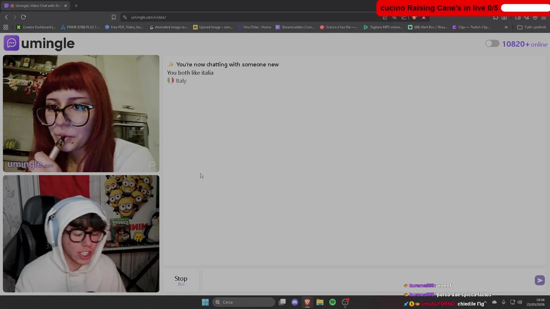550x309 pixels.
Task: Click the Stop chat button
Action: tap(181, 281)
